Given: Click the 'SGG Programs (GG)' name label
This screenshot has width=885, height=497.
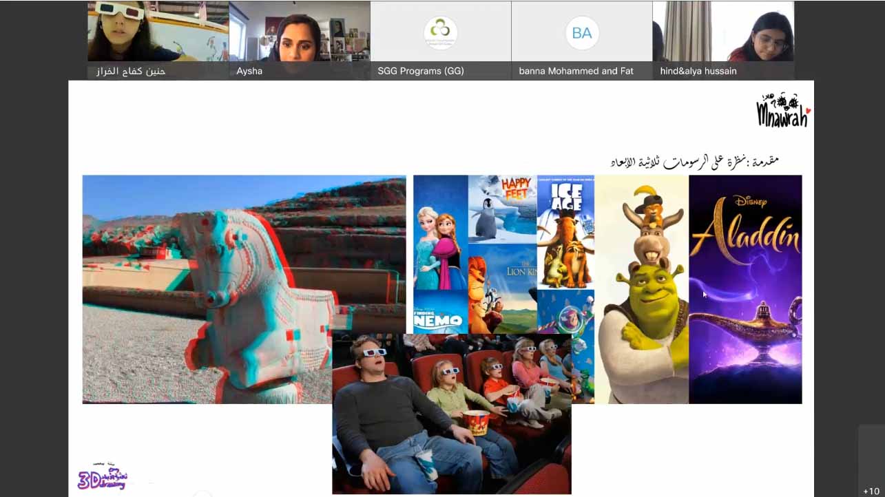Looking at the screenshot, I should coord(420,71).
